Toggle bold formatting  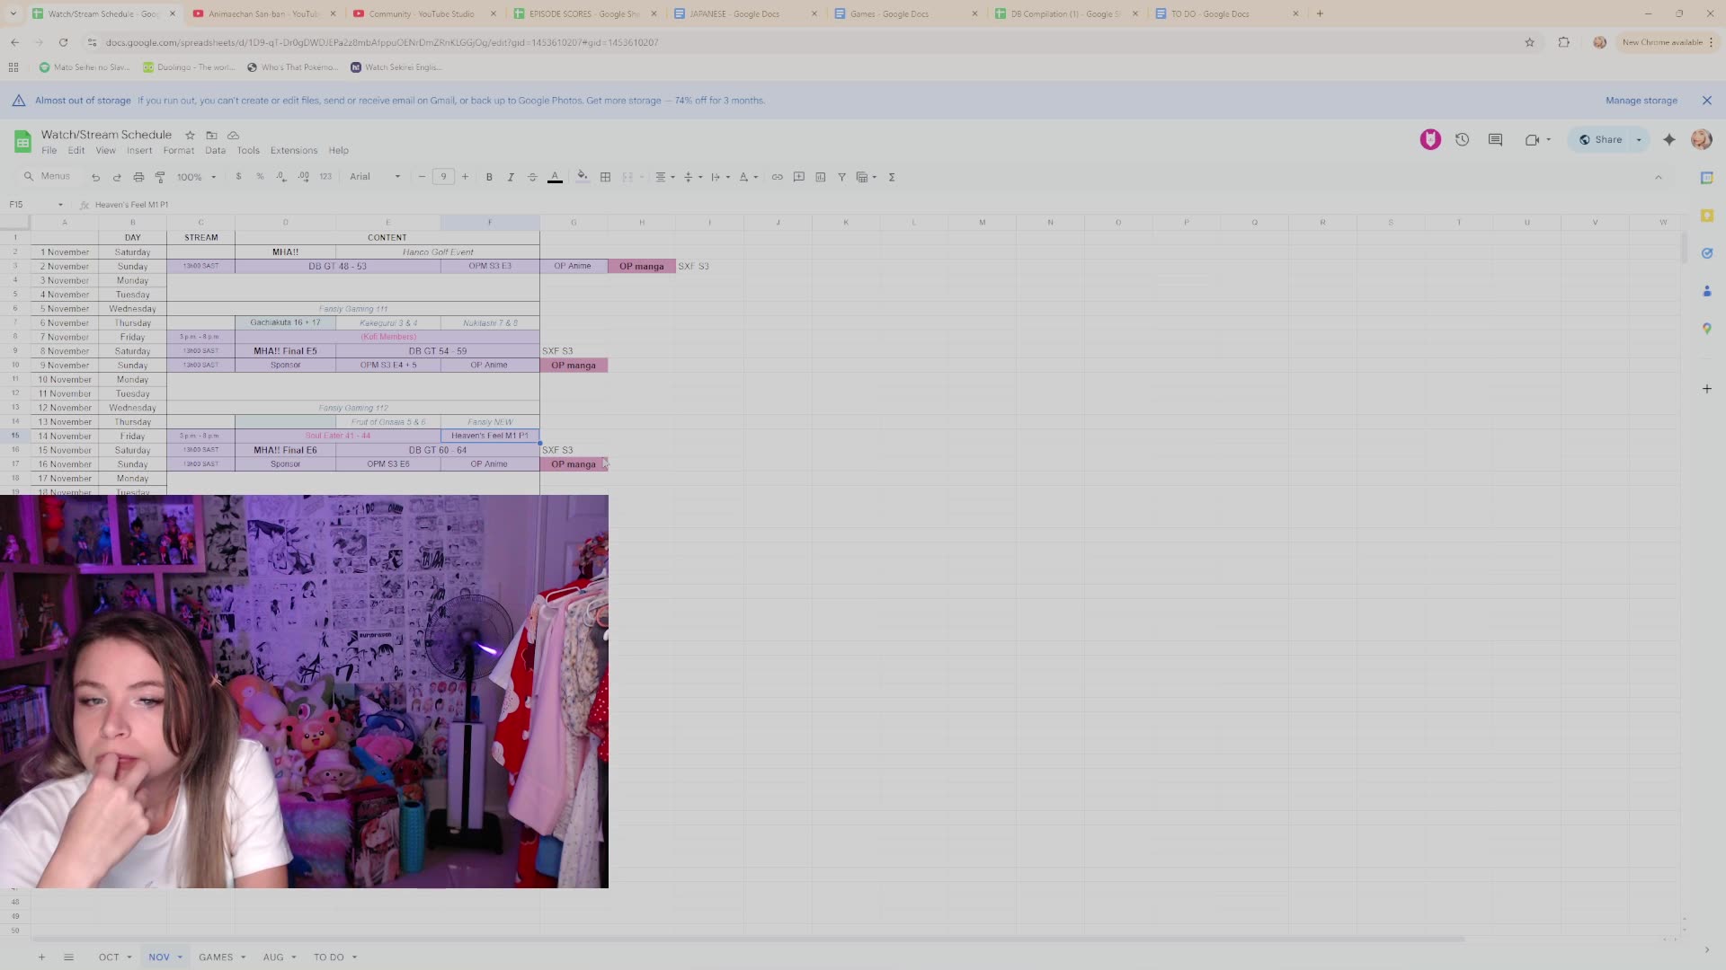click(x=489, y=177)
